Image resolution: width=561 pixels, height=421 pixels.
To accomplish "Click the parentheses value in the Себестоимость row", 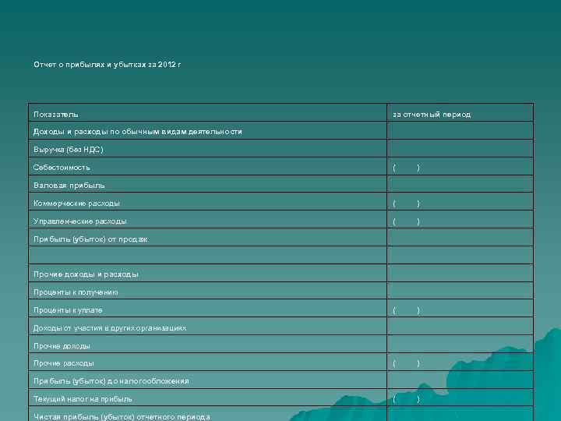I will click(x=407, y=168).
